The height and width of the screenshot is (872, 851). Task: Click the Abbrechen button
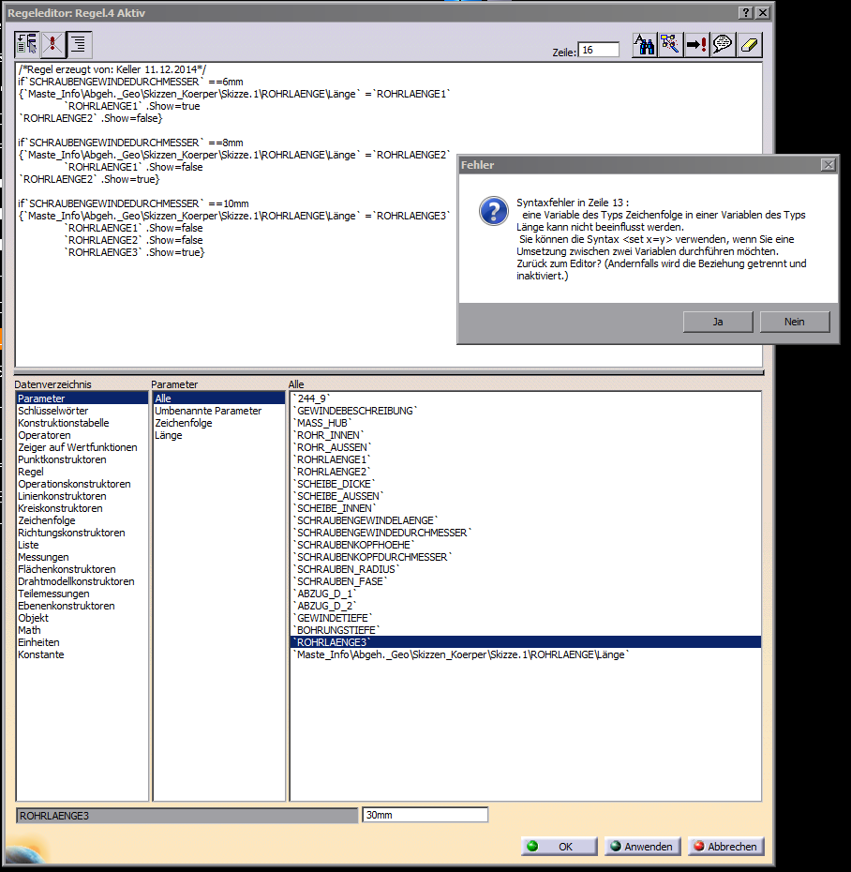tap(726, 846)
